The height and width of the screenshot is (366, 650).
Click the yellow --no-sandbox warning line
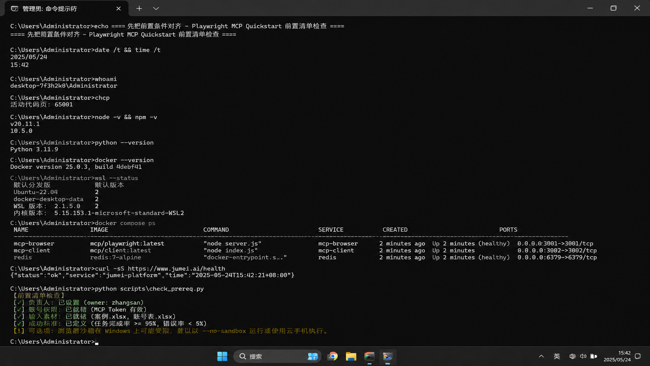[171, 331]
